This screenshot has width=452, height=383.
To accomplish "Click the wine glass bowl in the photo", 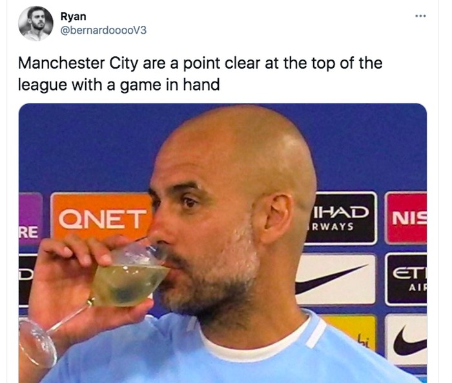I will [128, 277].
